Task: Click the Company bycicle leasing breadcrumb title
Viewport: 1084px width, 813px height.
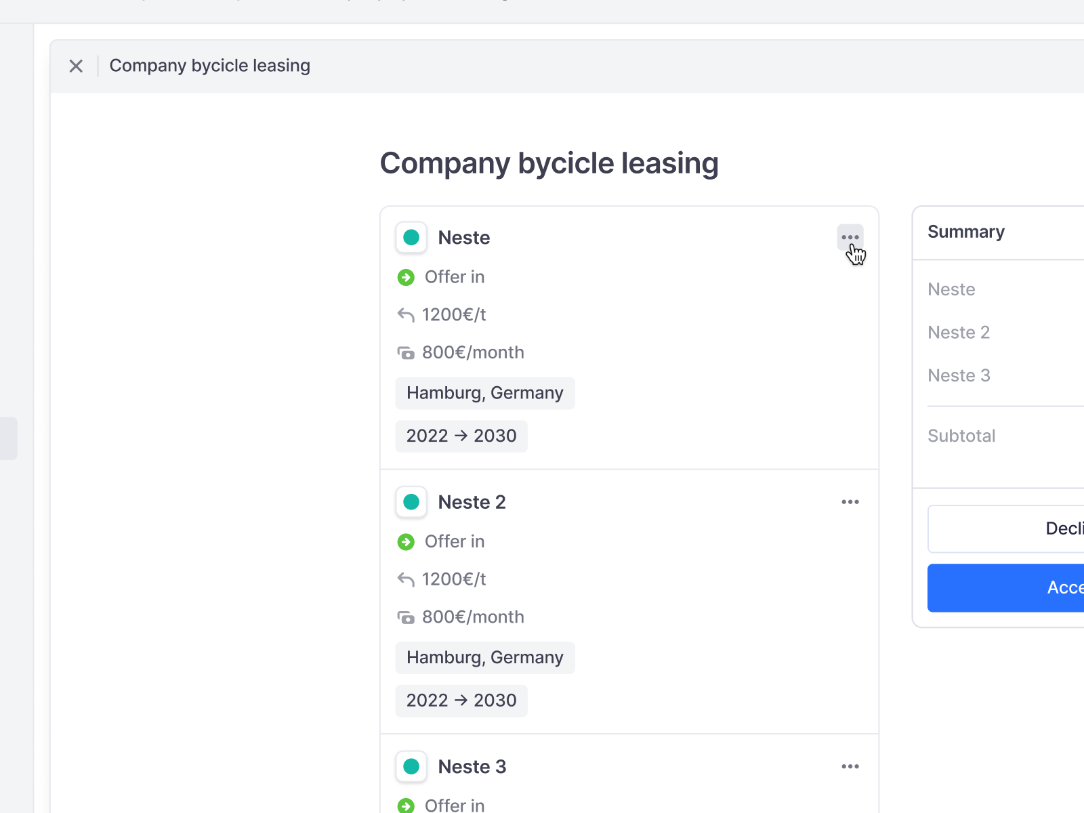Action: click(209, 66)
